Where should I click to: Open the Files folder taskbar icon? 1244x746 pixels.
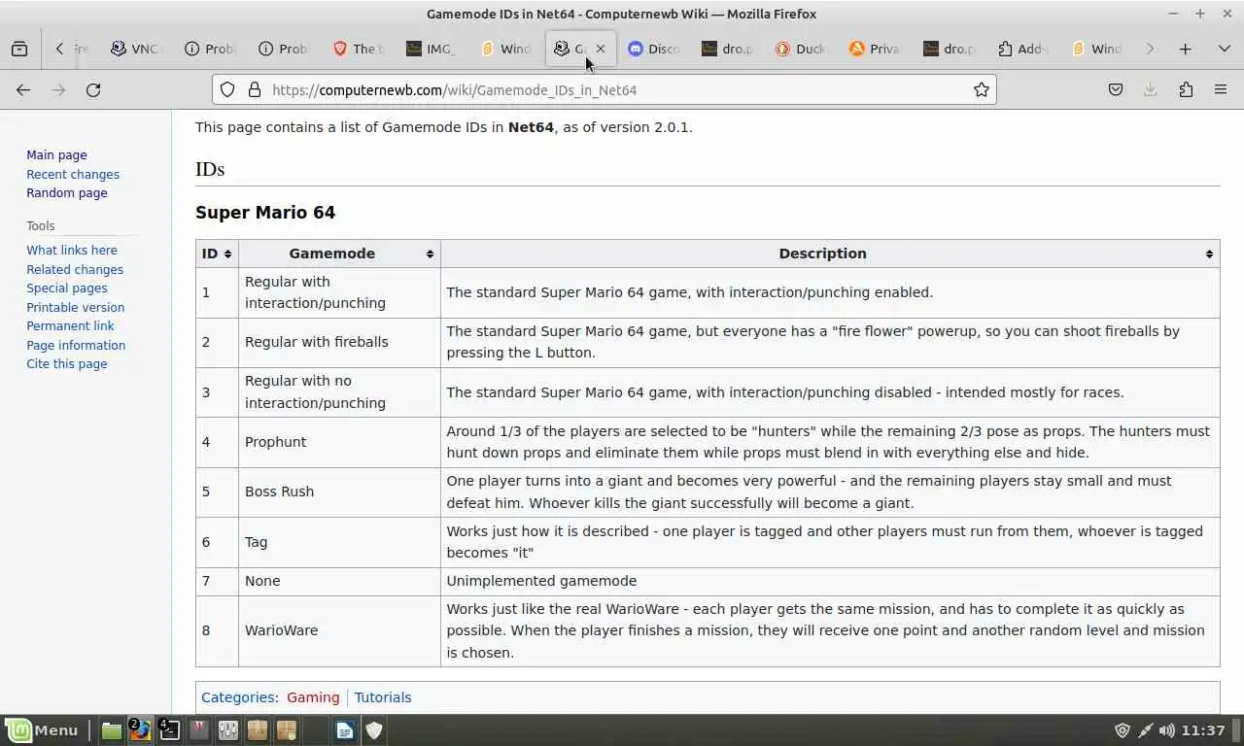(x=112, y=730)
